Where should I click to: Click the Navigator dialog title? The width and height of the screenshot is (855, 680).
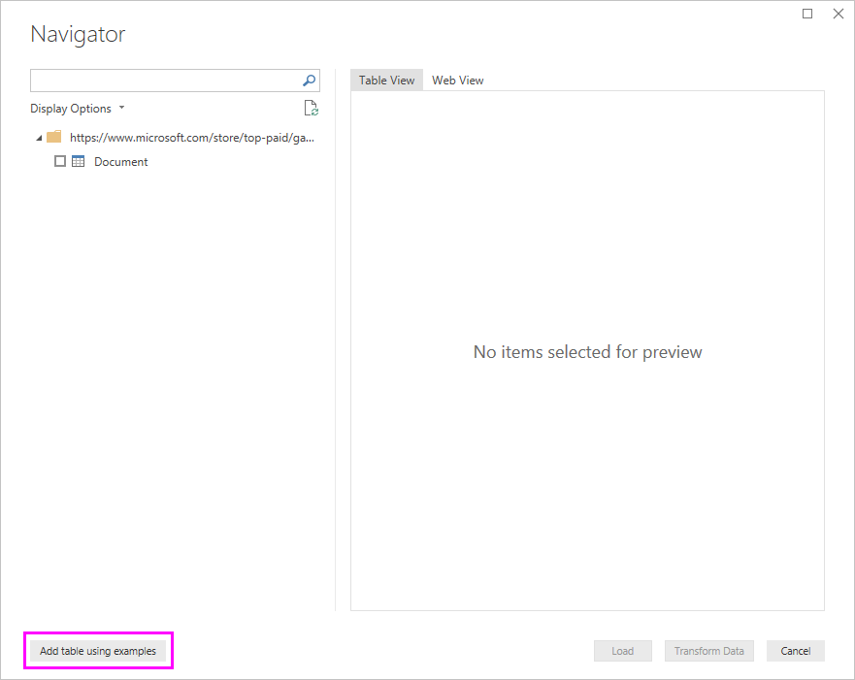pos(78,34)
